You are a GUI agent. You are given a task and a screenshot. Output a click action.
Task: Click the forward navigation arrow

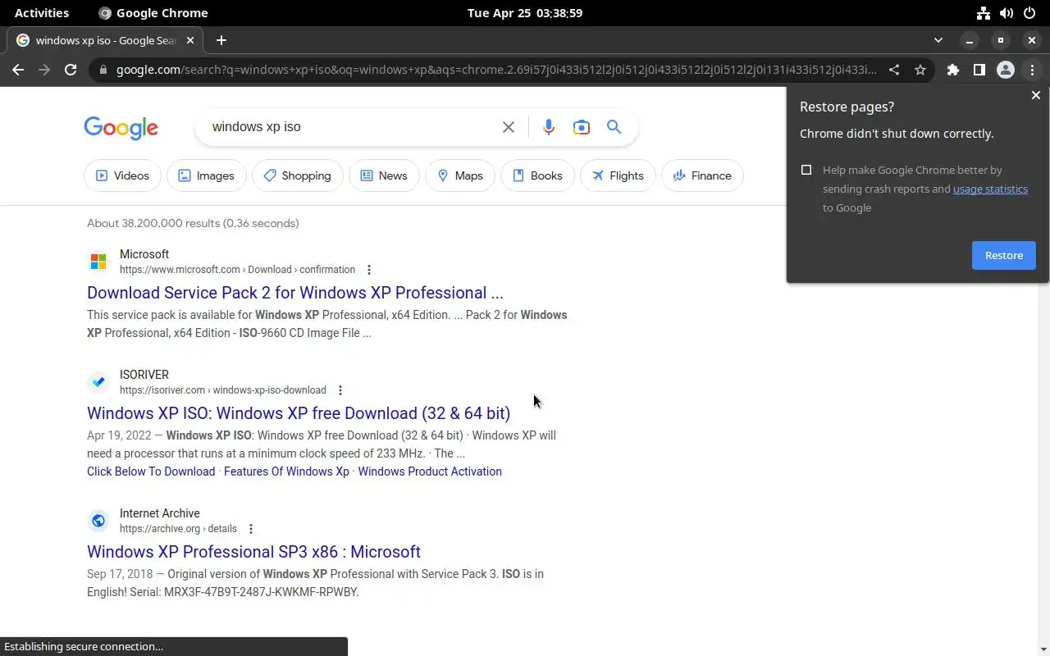(x=44, y=70)
